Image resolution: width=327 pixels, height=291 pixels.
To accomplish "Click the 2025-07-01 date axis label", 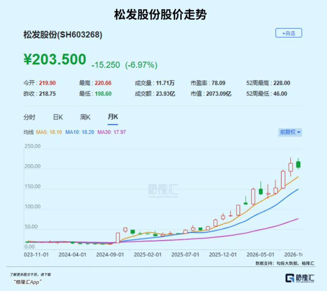I will [x=185, y=255].
